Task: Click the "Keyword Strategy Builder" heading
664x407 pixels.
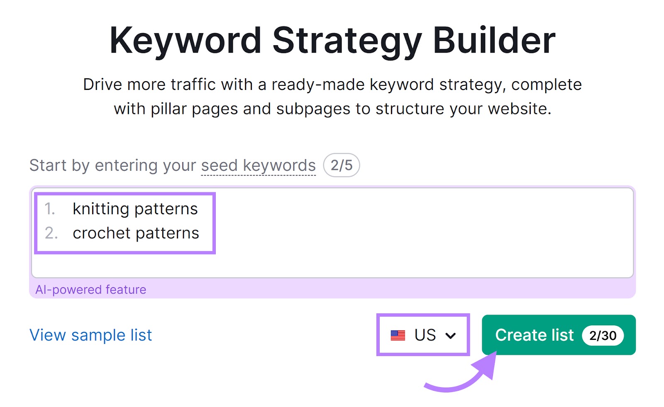Action: [332, 39]
